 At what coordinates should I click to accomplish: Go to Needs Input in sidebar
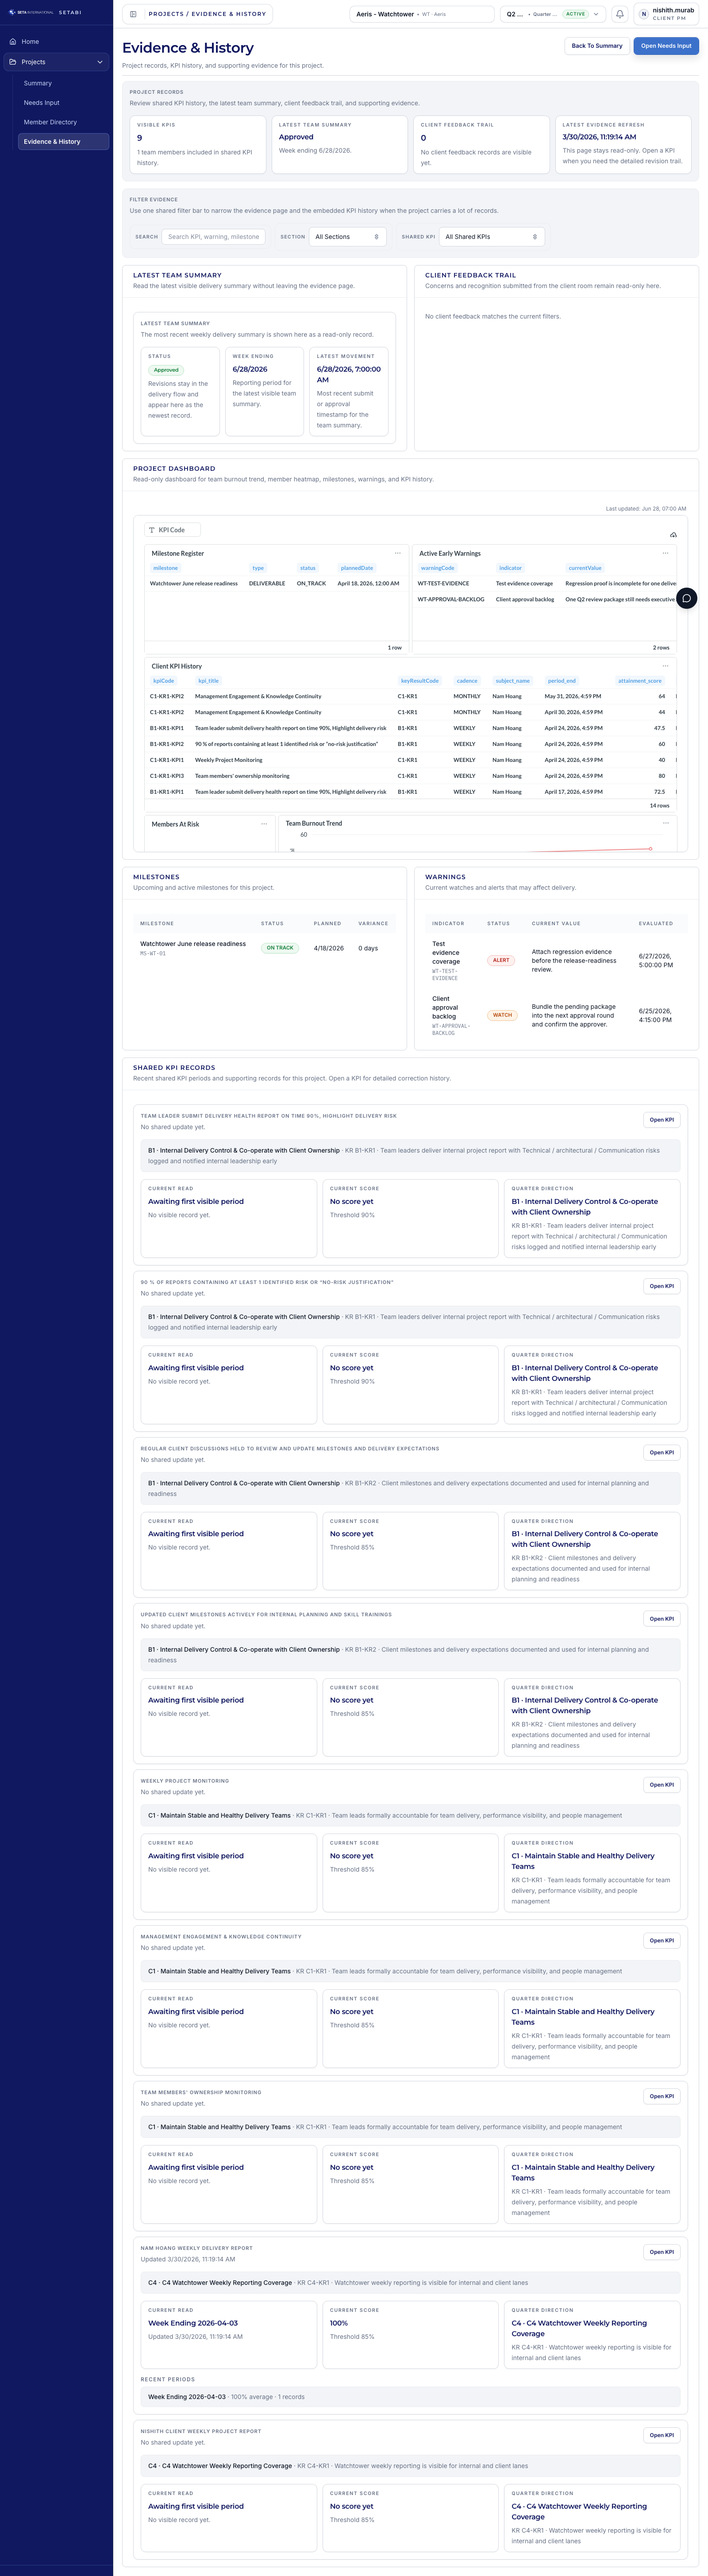(42, 103)
